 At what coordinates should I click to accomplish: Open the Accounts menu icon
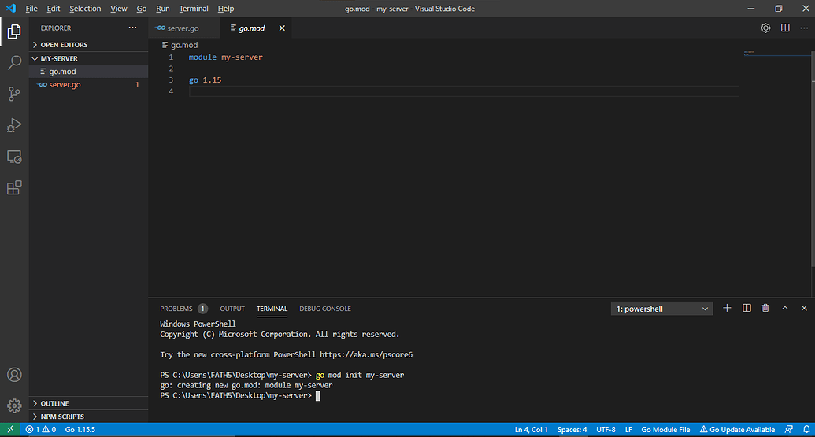14,375
